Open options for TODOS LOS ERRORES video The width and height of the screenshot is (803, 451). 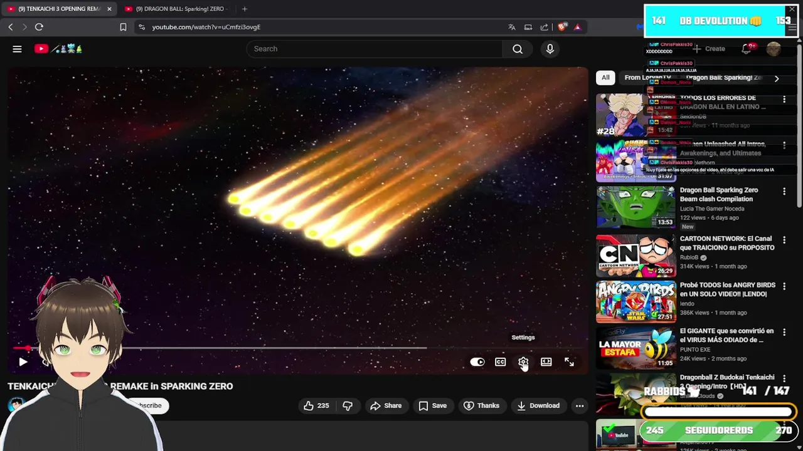click(x=784, y=100)
